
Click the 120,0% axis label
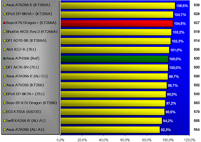pyautogui.click(x=189, y=140)
